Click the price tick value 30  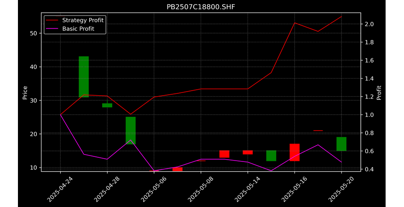(34, 100)
